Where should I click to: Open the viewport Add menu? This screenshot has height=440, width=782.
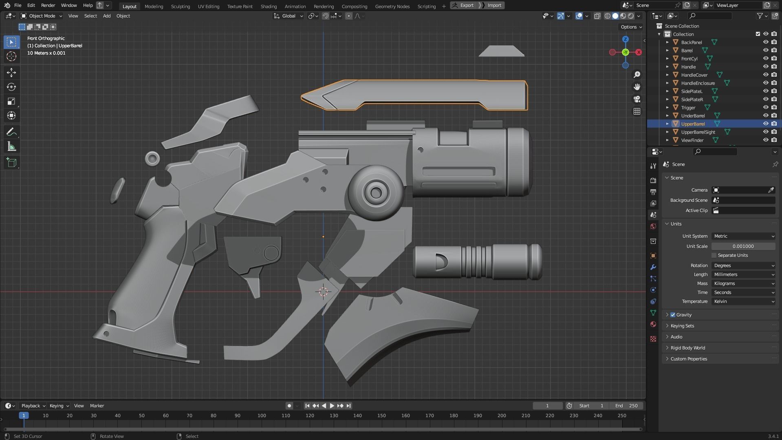click(x=107, y=16)
